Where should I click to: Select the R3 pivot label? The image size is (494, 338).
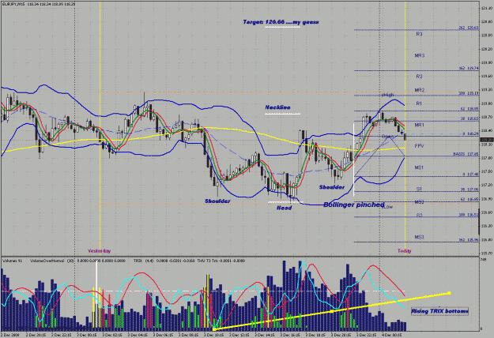pos(419,34)
